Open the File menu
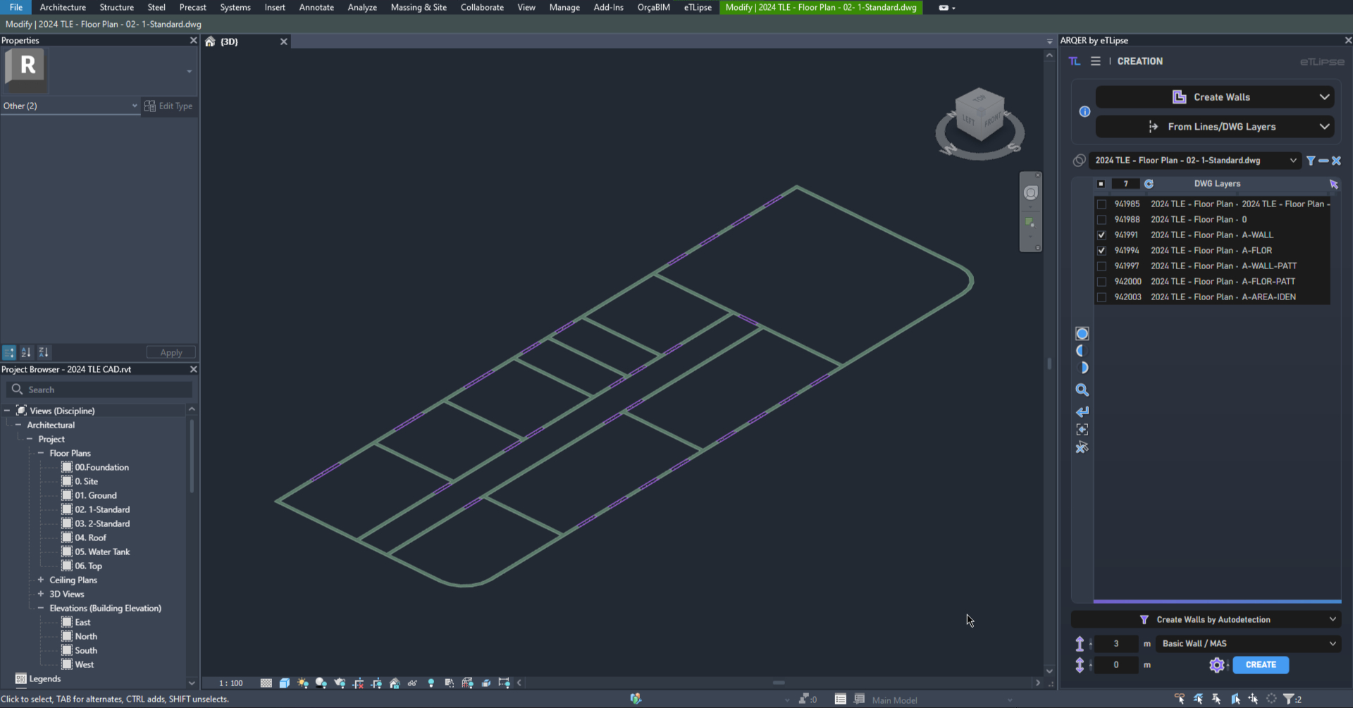 16,7
